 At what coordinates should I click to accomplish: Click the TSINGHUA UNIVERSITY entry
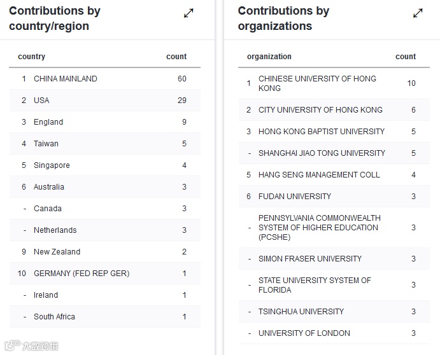click(x=301, y=312)
